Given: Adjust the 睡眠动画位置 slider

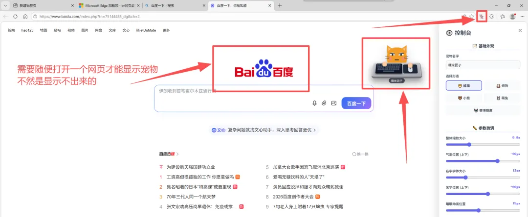Looking at the screenshot, I should click(483, 210).
